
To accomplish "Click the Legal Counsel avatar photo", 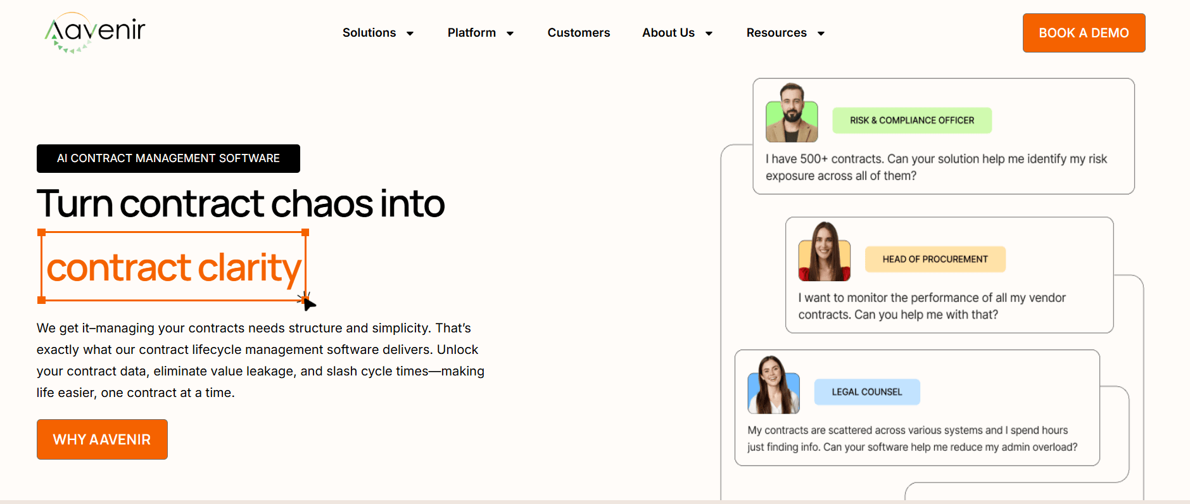I will (773, 385).
